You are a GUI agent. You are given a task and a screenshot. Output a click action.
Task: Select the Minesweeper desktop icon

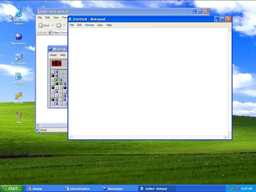pos(18,39)
